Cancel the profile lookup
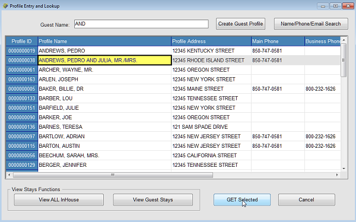This screenshot has height=222, width=356. click(x=307, y=199)
